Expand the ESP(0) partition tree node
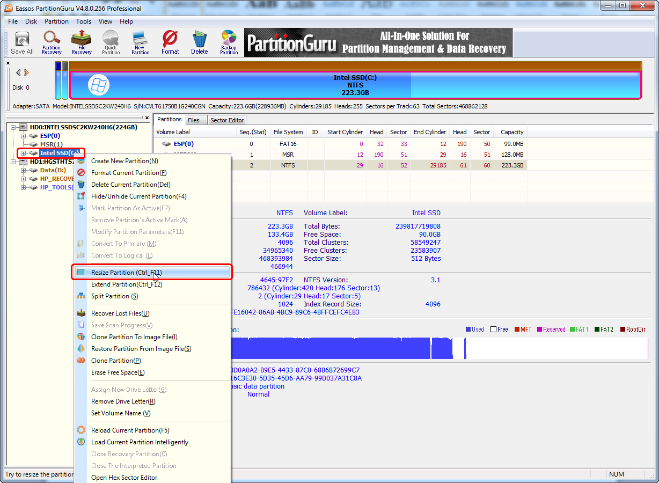The height and width of the screenshot is (483, 659). point(24,136)
